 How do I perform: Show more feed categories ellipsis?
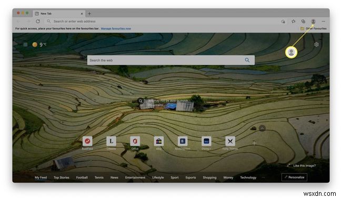pos(263,177)
